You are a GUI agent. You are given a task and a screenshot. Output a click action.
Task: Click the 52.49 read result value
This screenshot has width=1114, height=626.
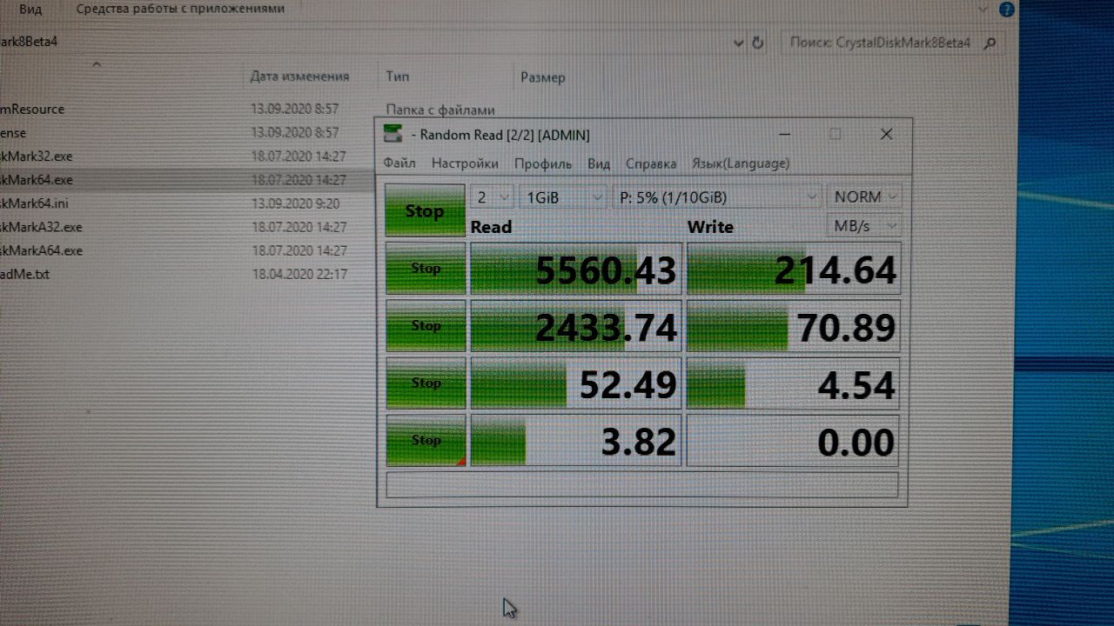[x=627, y=385]
